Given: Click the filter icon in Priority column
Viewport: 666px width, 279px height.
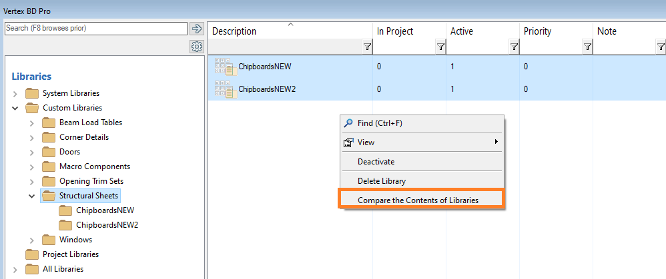Looking at the screenshot, I should point(587,47).
